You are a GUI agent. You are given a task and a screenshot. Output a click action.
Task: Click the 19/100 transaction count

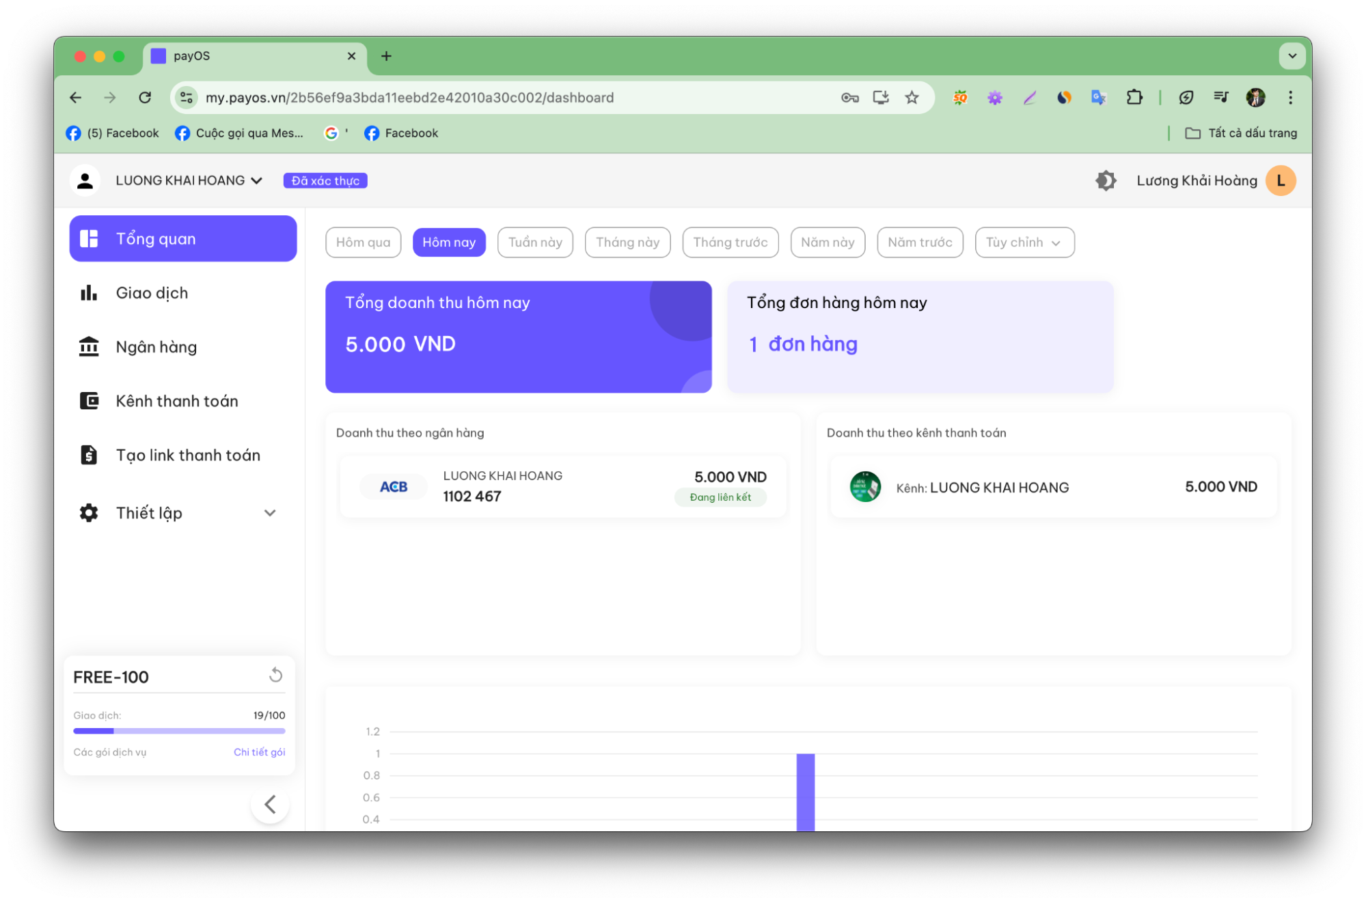269,715
